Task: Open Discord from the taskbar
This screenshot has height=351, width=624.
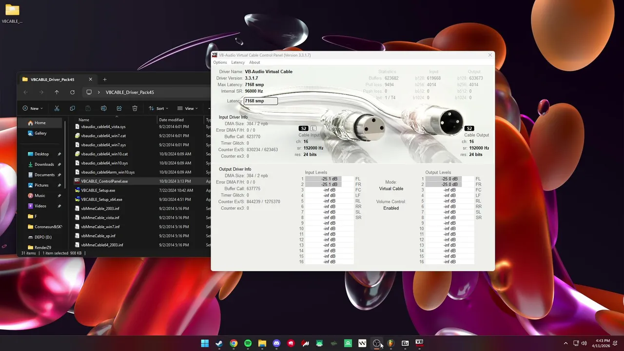Action: (x=276, y=343)
